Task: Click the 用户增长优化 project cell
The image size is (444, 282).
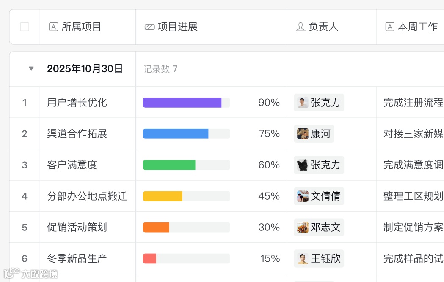Action: coord(88,103)
